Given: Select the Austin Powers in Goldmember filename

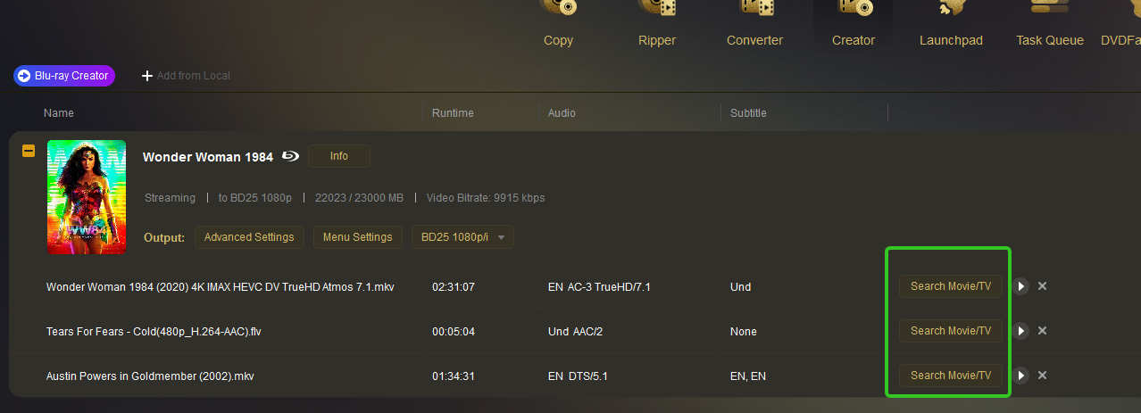Looking at the screenshot, I should tap(150, 376).
